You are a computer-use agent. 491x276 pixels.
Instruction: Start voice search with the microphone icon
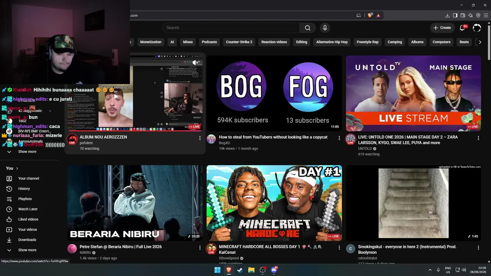325,28
